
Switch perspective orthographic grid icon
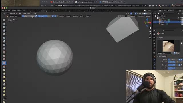[x=150, y=37]
